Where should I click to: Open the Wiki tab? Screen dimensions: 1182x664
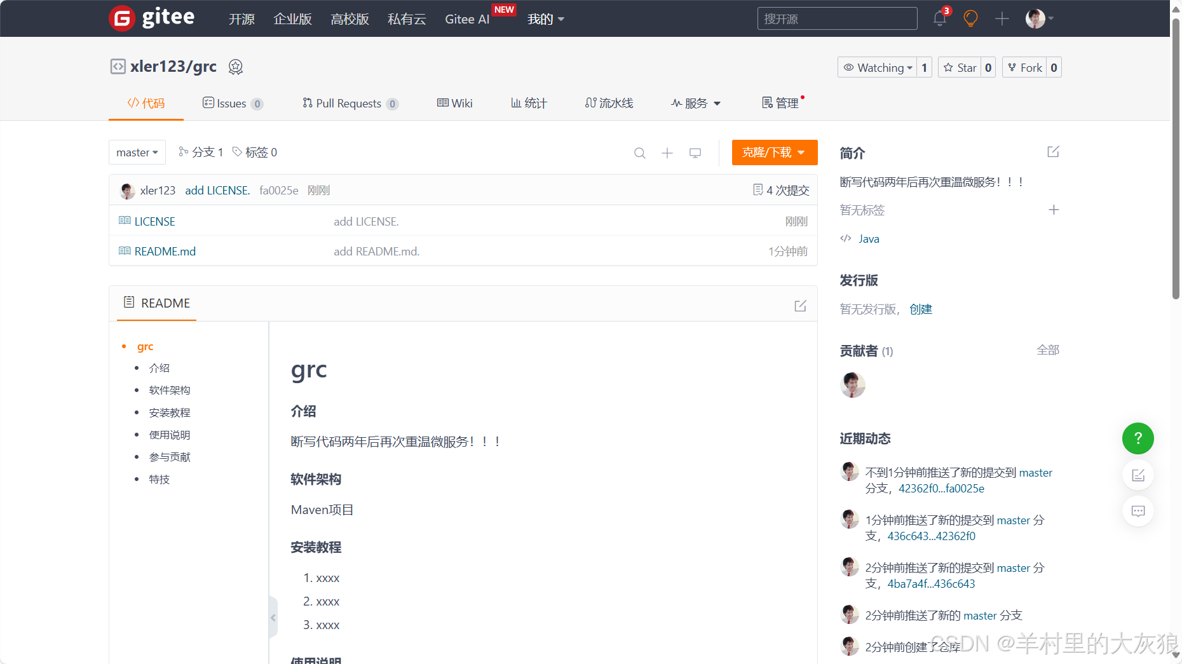pyautogui.click(x=454, y=103)
